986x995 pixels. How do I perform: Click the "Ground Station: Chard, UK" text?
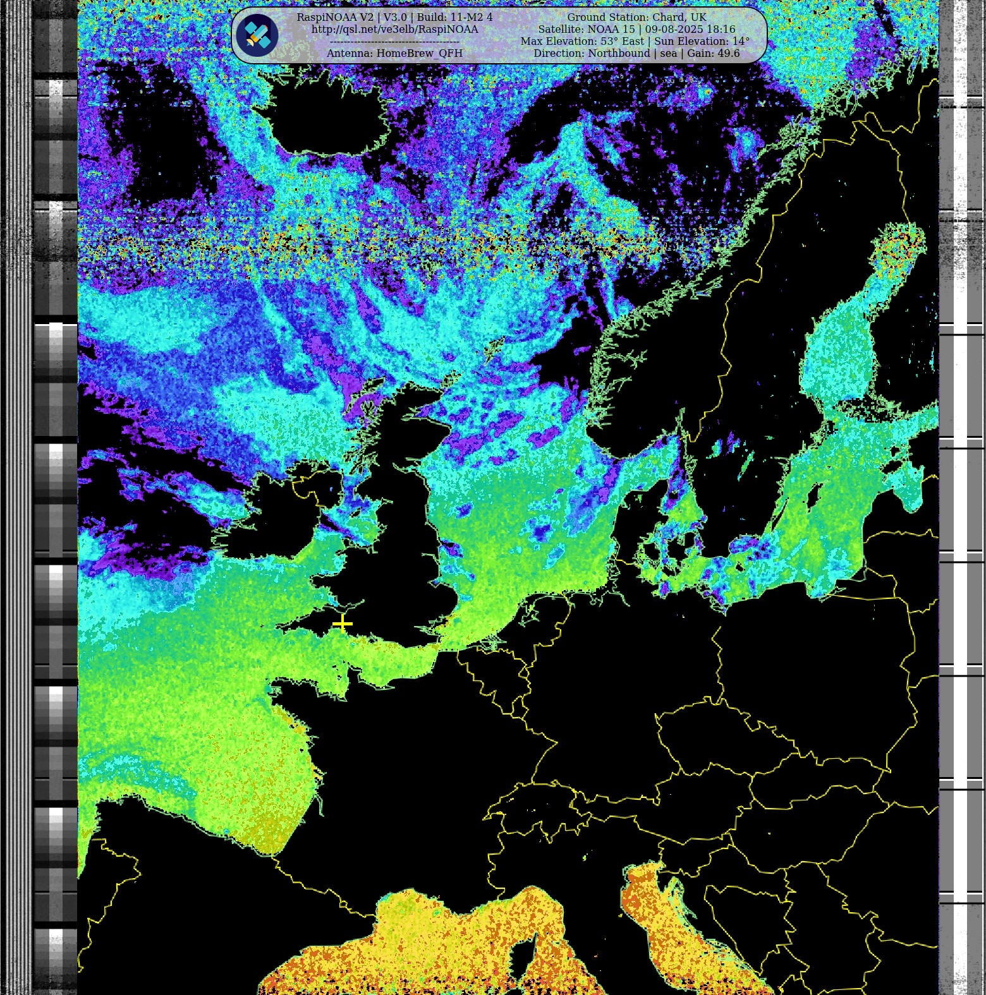tap(636, 17)
